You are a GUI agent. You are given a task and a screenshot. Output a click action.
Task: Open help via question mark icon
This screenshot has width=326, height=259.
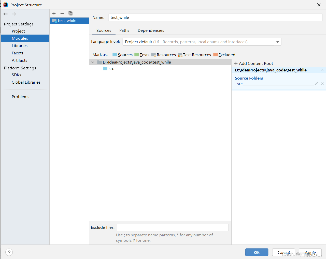click(9, 252)
